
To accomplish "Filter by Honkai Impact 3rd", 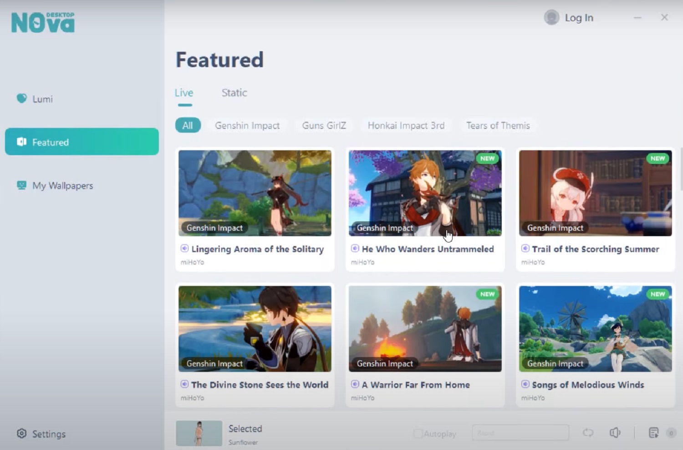I will tap(406, 126).
